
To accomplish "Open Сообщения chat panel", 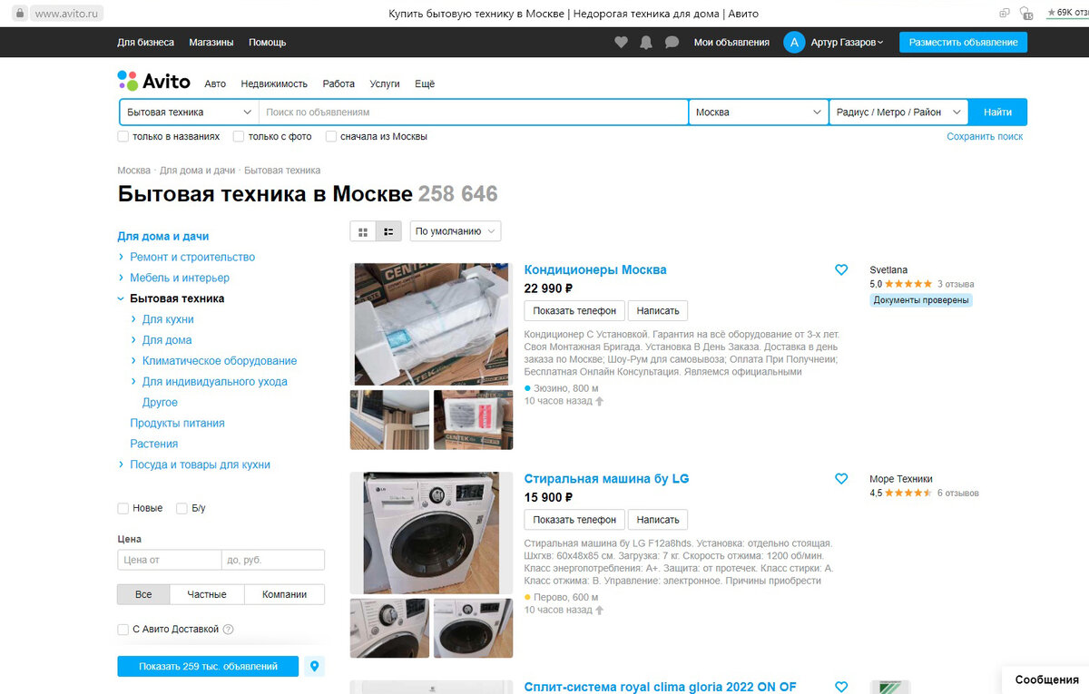I will tap(1045, 679).
